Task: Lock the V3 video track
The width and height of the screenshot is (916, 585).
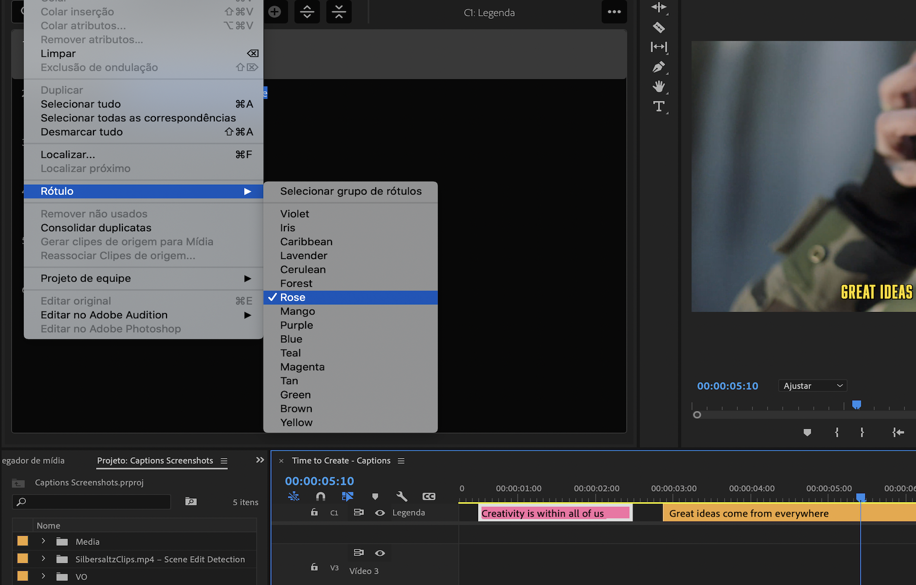Action: click(314, 567)
